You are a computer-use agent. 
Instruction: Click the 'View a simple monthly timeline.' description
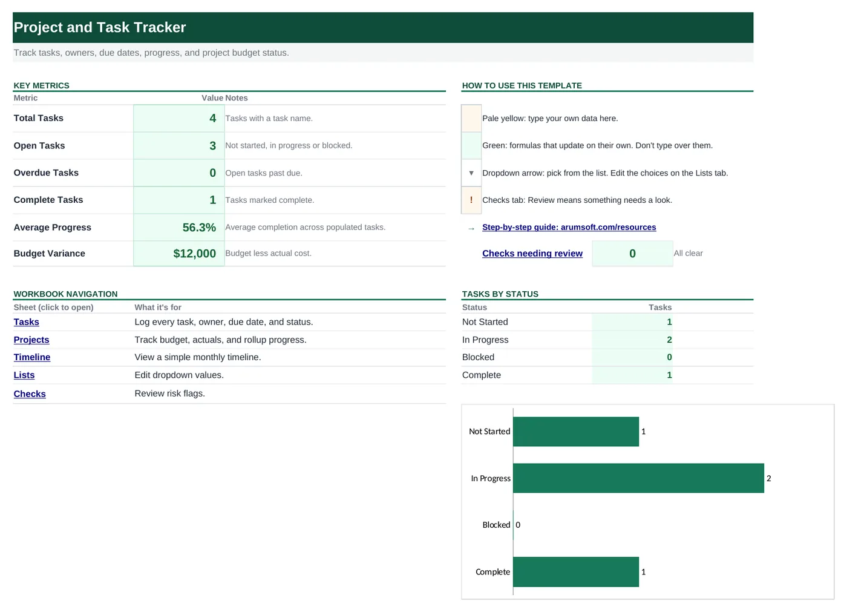click(x=198, y=357)
